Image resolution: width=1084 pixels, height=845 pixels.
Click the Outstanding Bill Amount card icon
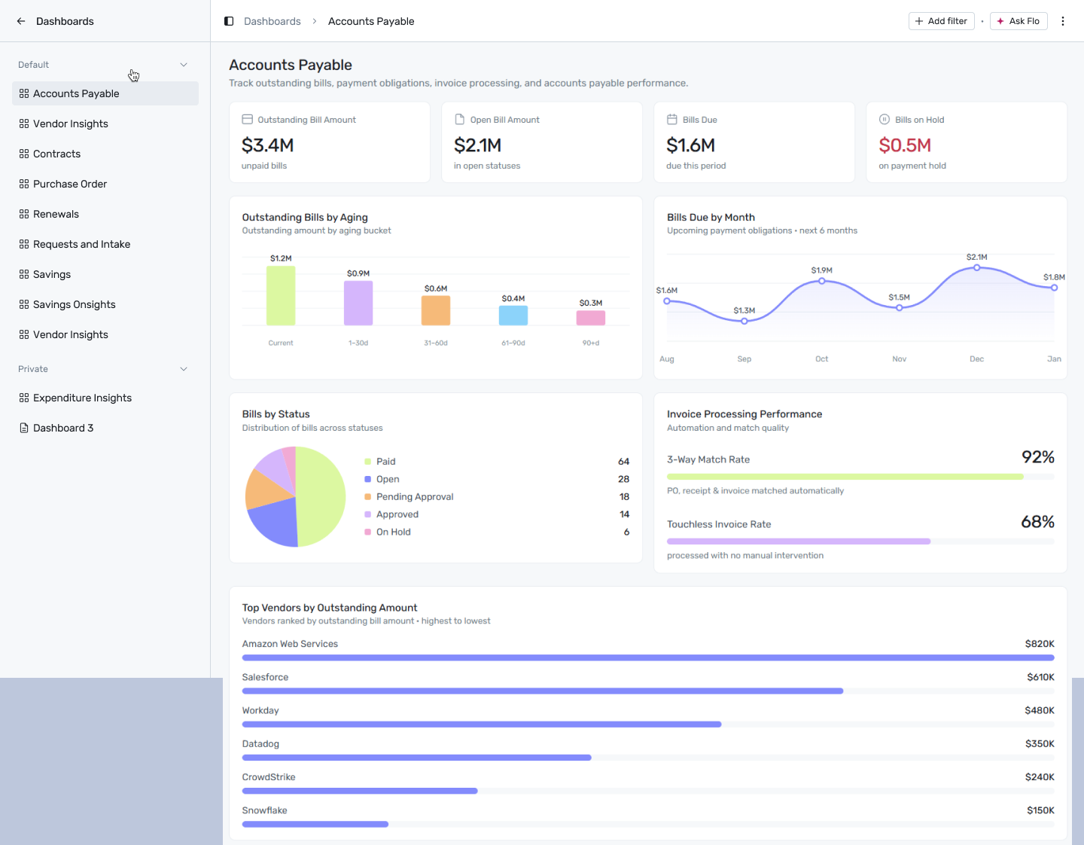[x=247, y=120]
